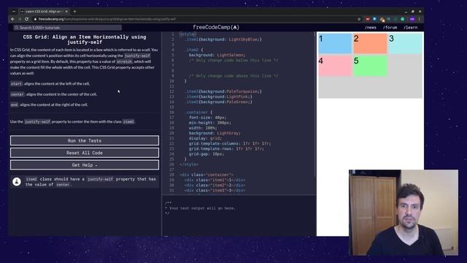Click the .item2 selector line in editor
The width and height of the screenshot is (467, 263).
click(x=194, y=50)
